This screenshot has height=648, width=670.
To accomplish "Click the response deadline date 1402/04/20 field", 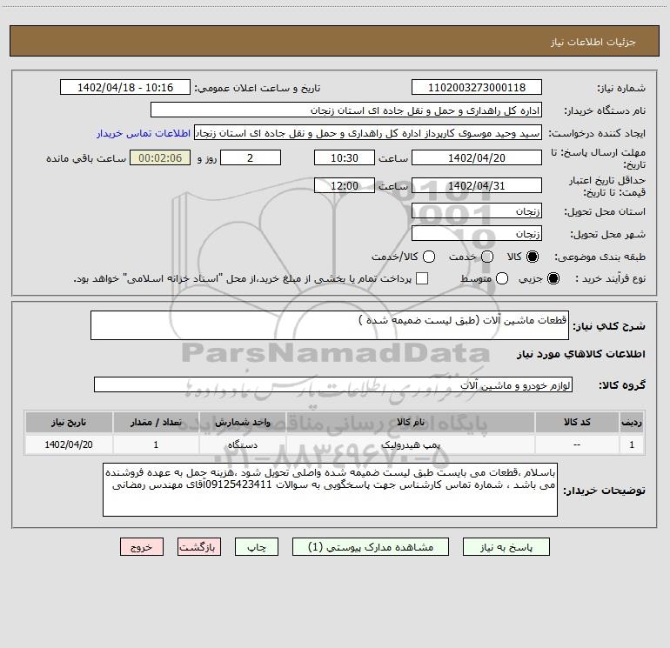I will coord(477,157).
